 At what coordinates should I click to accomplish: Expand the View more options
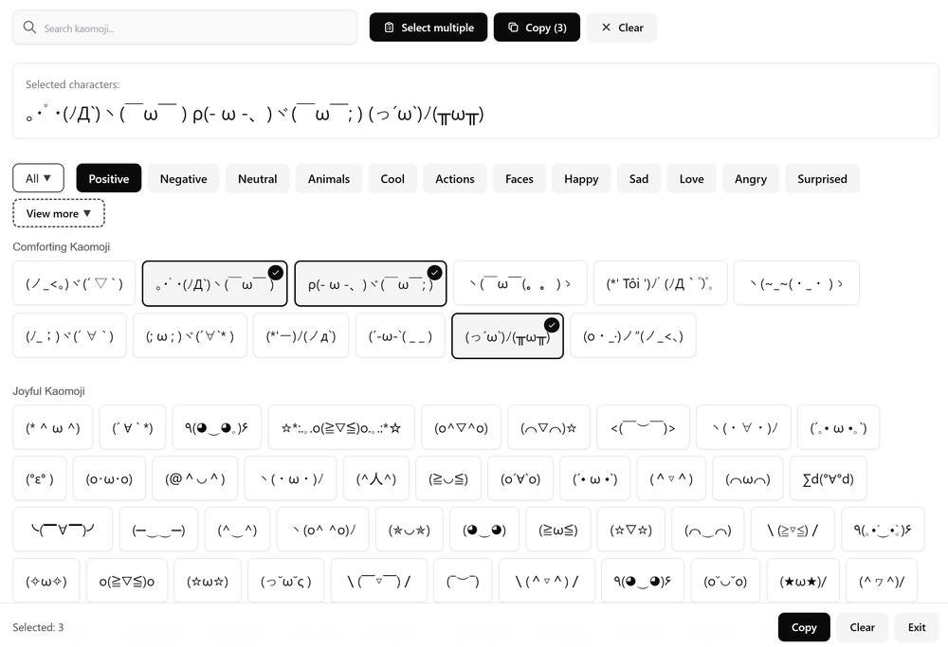point(58,212)
